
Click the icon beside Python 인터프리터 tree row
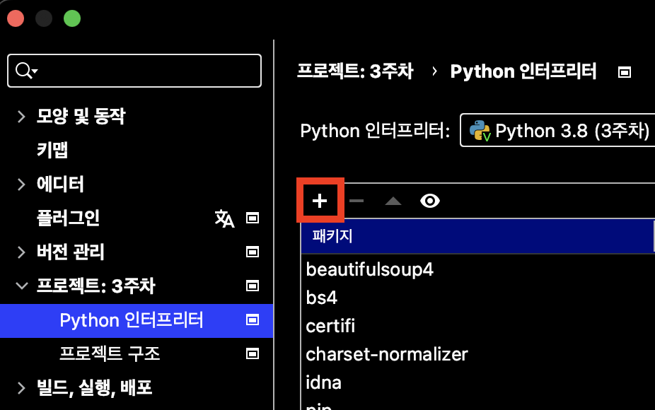tap(253, 320)
